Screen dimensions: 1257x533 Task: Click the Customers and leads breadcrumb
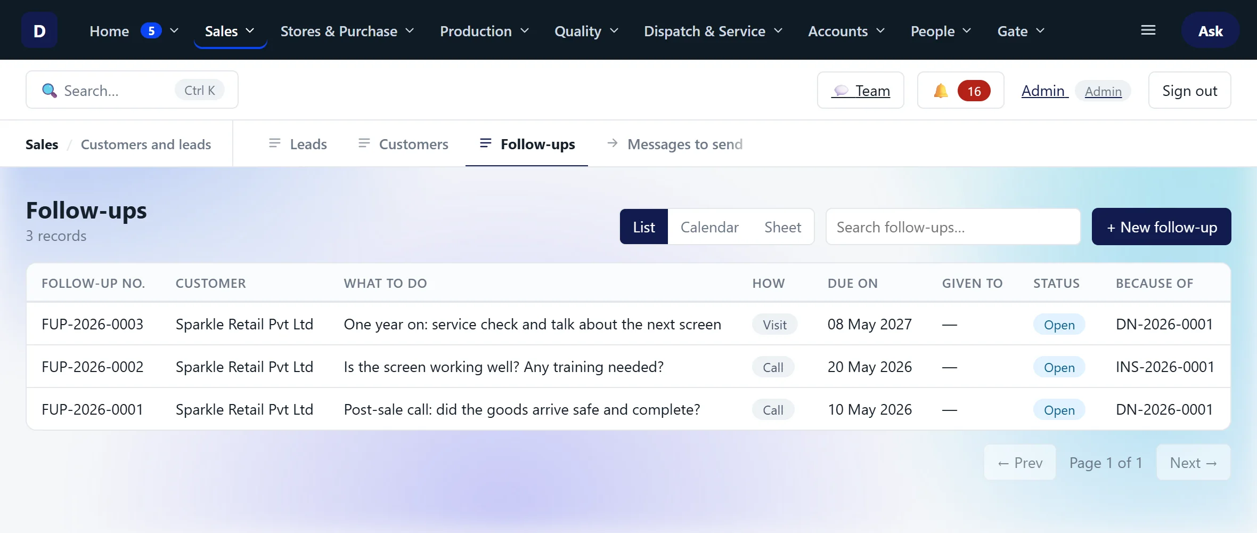pyautogui.click(x=146, y=144)
